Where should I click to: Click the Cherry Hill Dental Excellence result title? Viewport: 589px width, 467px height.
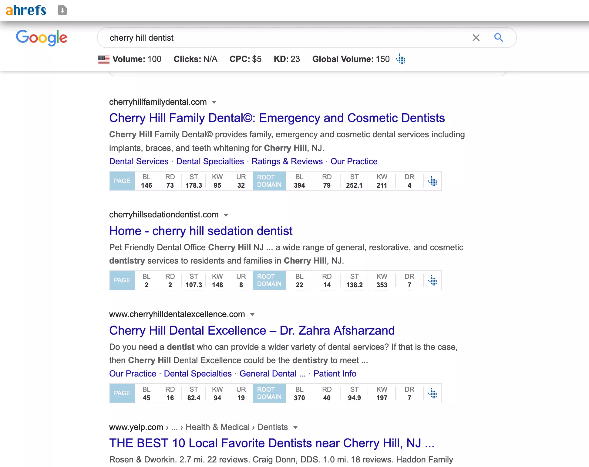(252, 330)
